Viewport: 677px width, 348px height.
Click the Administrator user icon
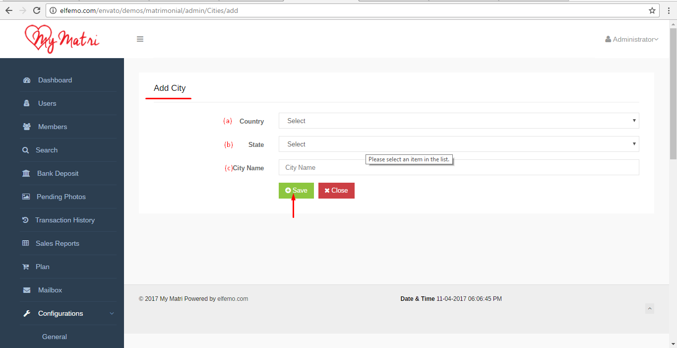pos(608,39)
